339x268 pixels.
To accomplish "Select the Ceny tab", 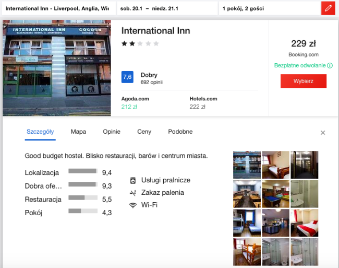I will [x=144, y=132].
